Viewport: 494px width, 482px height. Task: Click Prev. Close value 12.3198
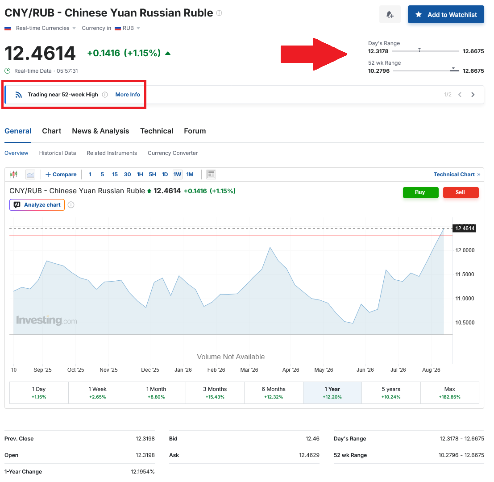[145, 439]
